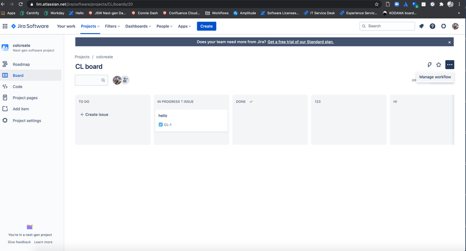Image resolution: width=466 pixels, height=251 pixels.
Task: Click the Jira header Search field
Action: pos(387,26)
